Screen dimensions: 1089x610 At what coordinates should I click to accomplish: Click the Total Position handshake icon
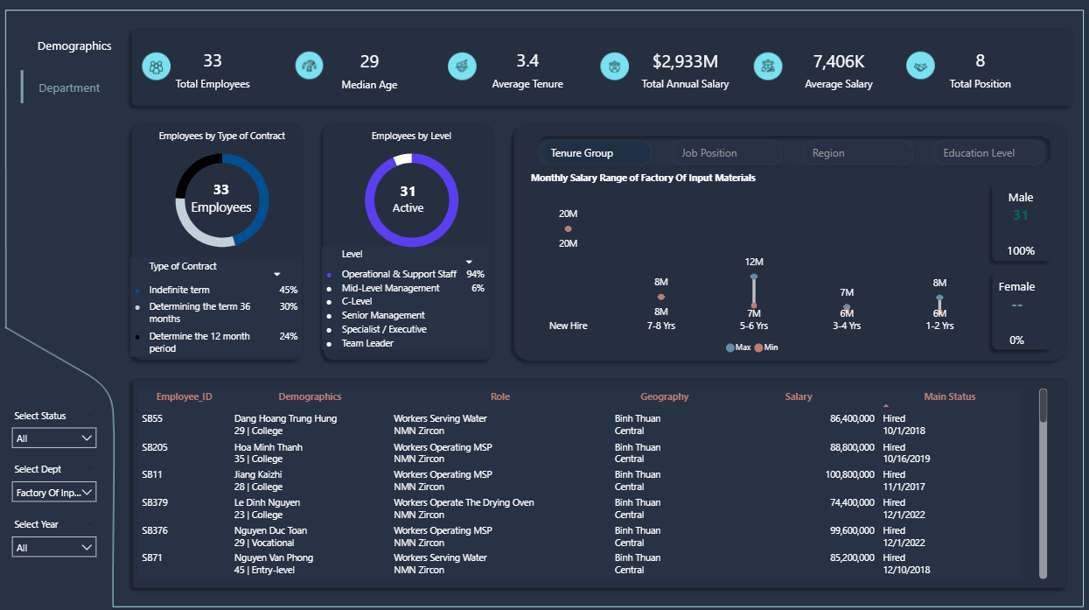[x=920, y=67]
